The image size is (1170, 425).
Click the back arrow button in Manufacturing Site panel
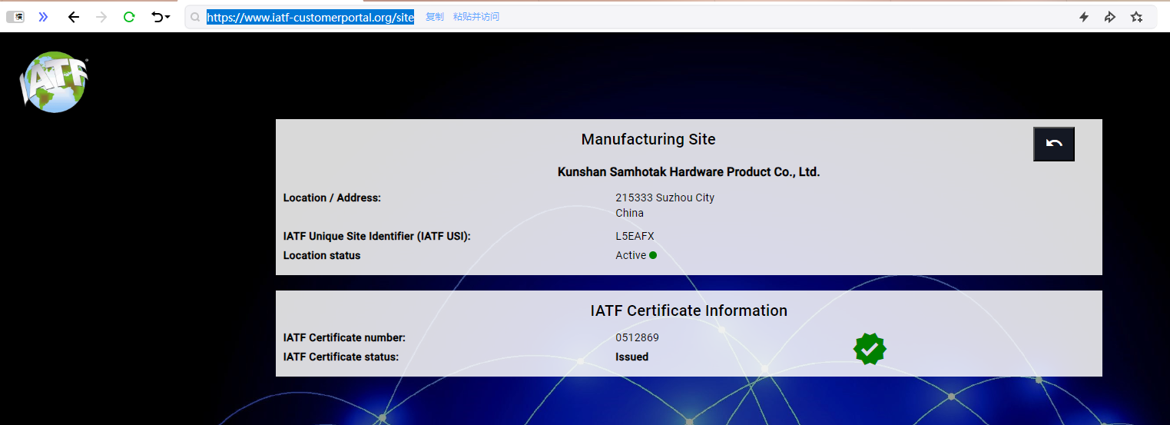[1054, 144]
